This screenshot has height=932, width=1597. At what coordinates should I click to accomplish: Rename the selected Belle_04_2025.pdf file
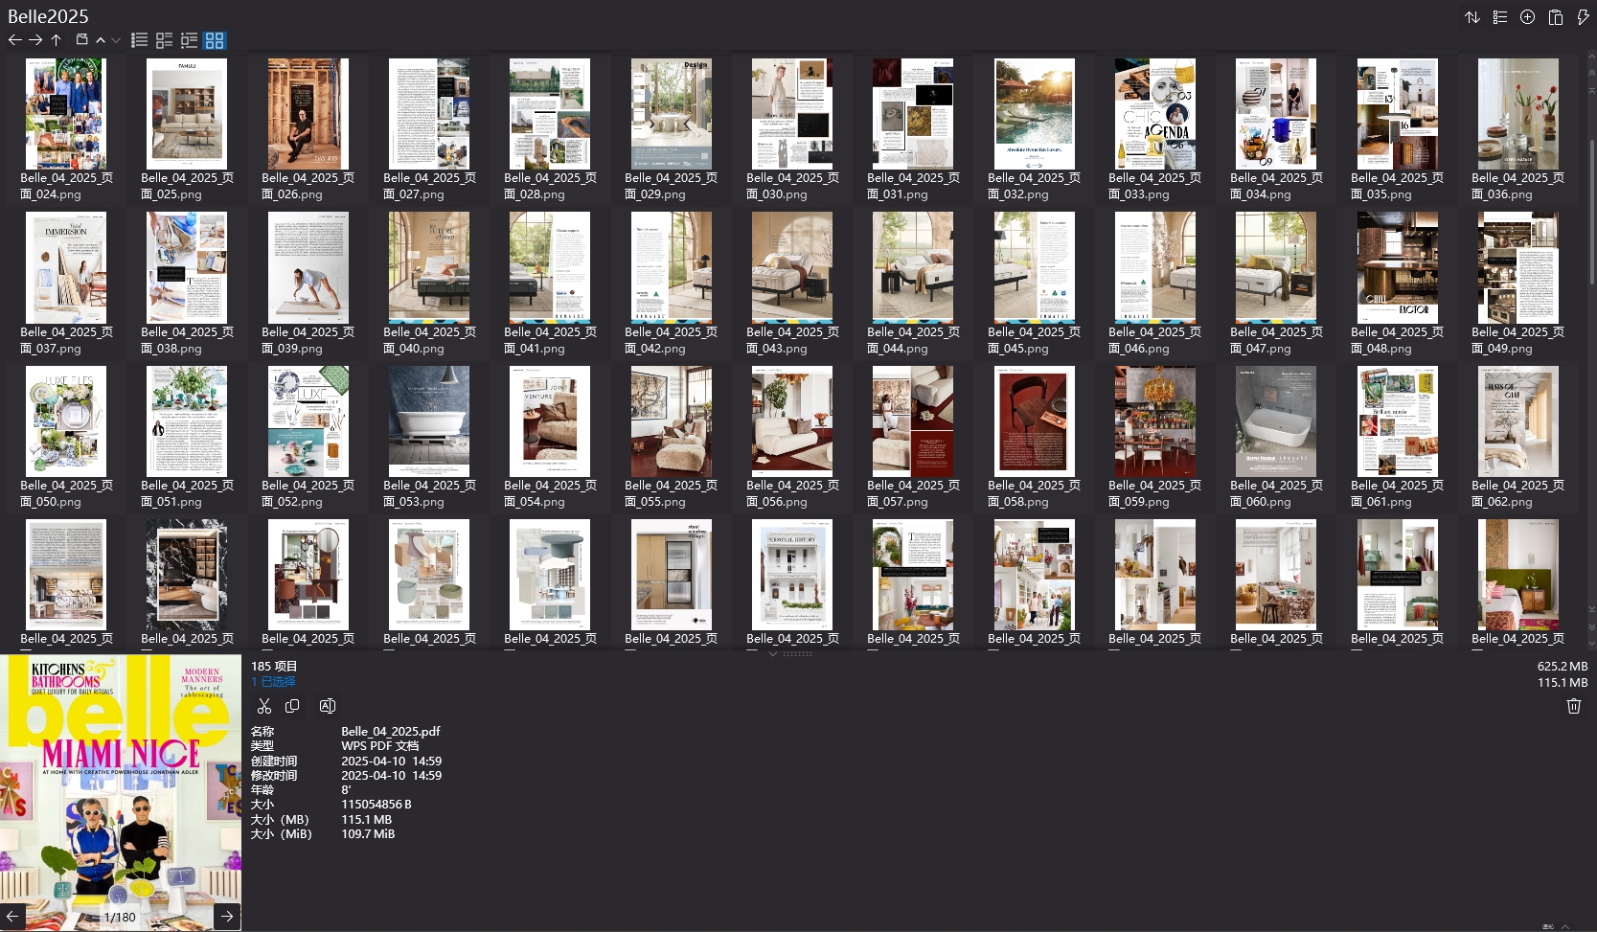click(x=327, y=706)
